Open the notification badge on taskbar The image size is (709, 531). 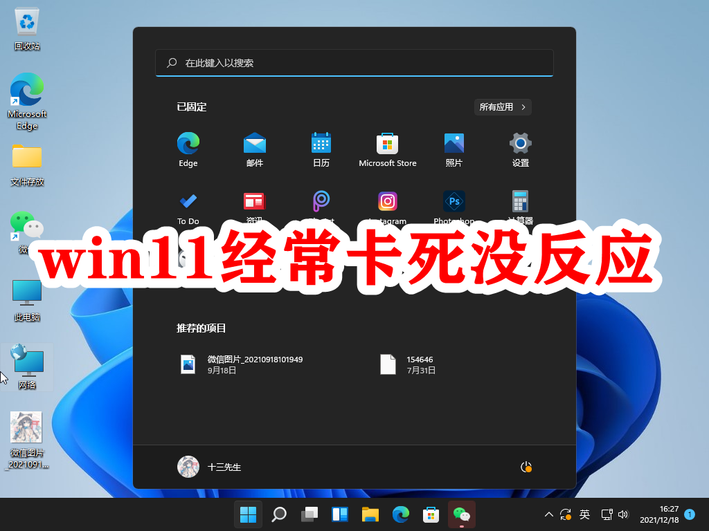pyautogui.click(x=690, y=514)
